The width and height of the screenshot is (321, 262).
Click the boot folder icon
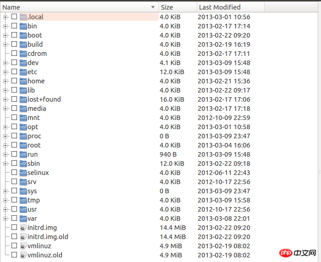(x=23, y=35)
